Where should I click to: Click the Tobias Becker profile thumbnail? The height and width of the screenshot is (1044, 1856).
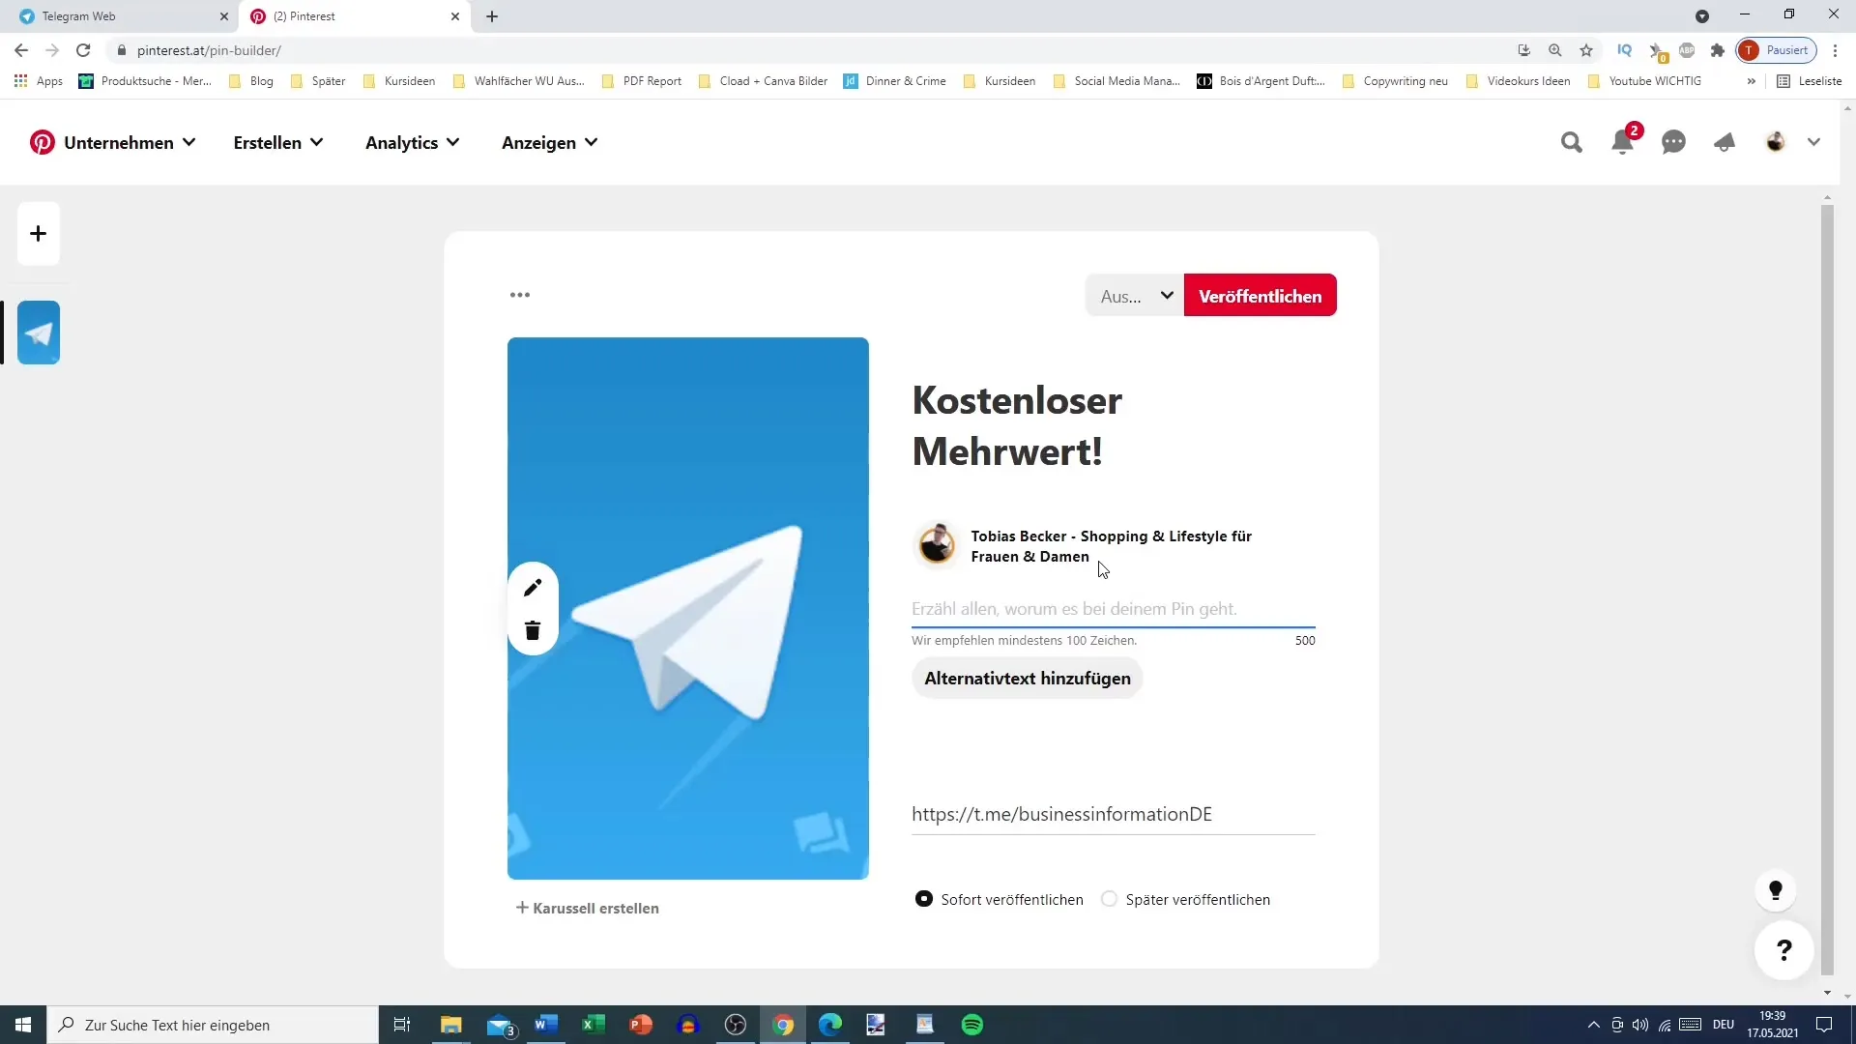click(x=936, y=545)
